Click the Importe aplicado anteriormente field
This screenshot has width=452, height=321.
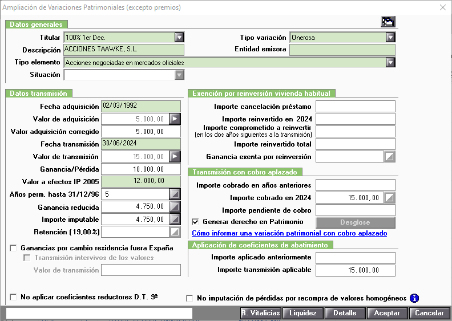pos(356,258)
